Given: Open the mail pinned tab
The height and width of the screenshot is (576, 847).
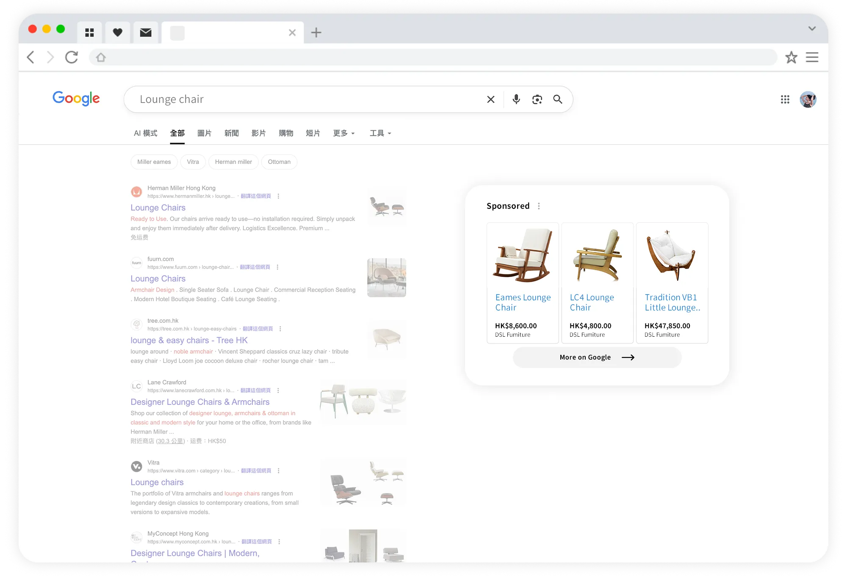Looking at the screenshot, I should click(x=146, y=33).
